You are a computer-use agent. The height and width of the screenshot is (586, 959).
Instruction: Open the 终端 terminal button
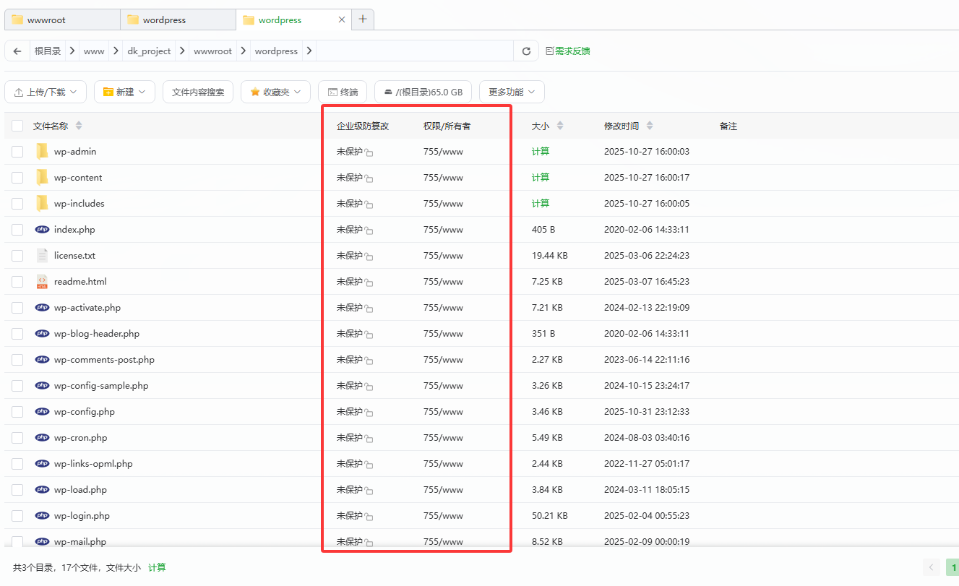[x=343, y=92]
